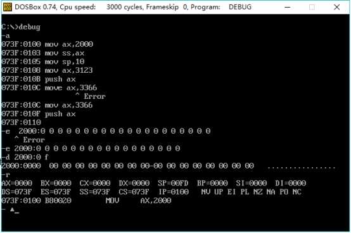Viewport: 351px width, 233px height.
Task: Click the ES=073F segment register
Action: (x=56, y=192)
